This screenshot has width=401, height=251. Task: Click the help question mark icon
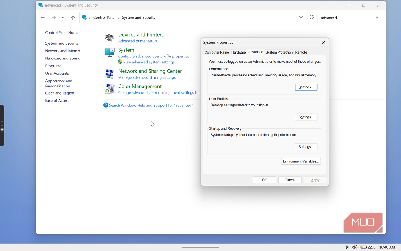(x=106, y=105)
